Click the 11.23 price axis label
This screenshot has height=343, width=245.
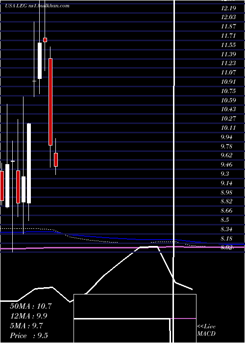(x=228, y=63)
